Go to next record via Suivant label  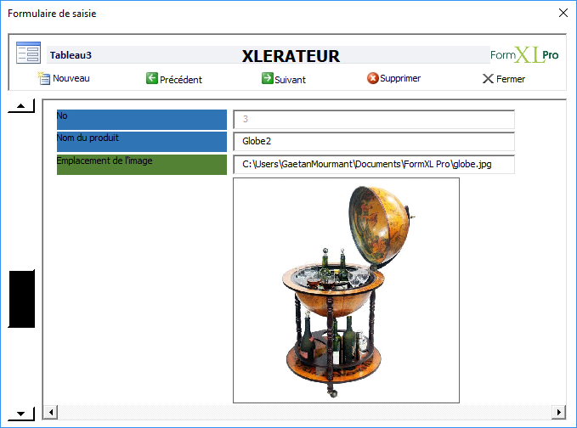coord(290,80)
